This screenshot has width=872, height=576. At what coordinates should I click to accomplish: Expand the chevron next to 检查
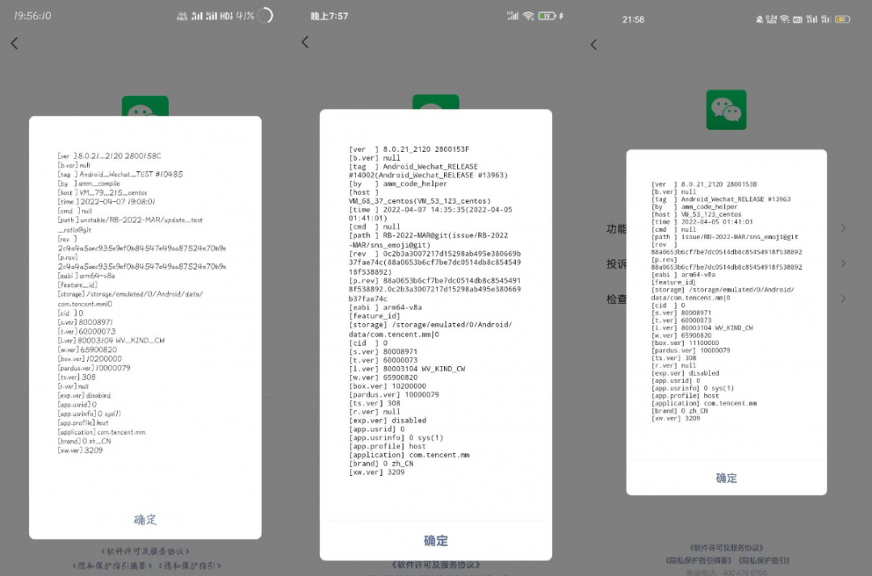[842, 298]
